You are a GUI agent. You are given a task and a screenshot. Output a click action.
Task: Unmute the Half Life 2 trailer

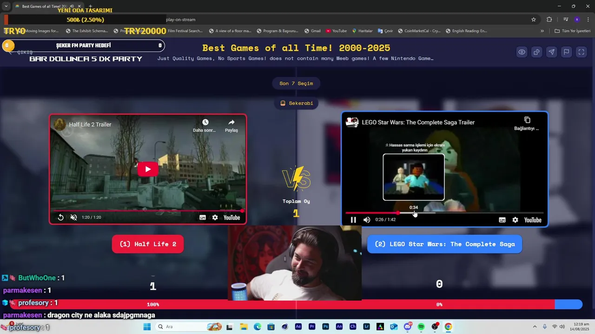[x=73, y=217]
